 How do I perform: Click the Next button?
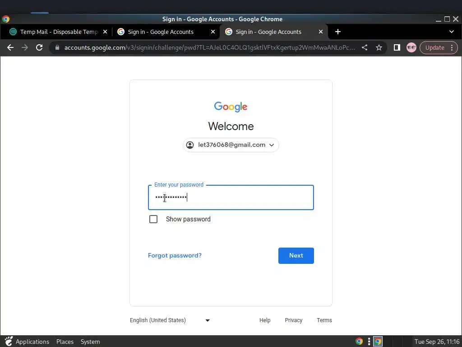[x=296, y=256]
